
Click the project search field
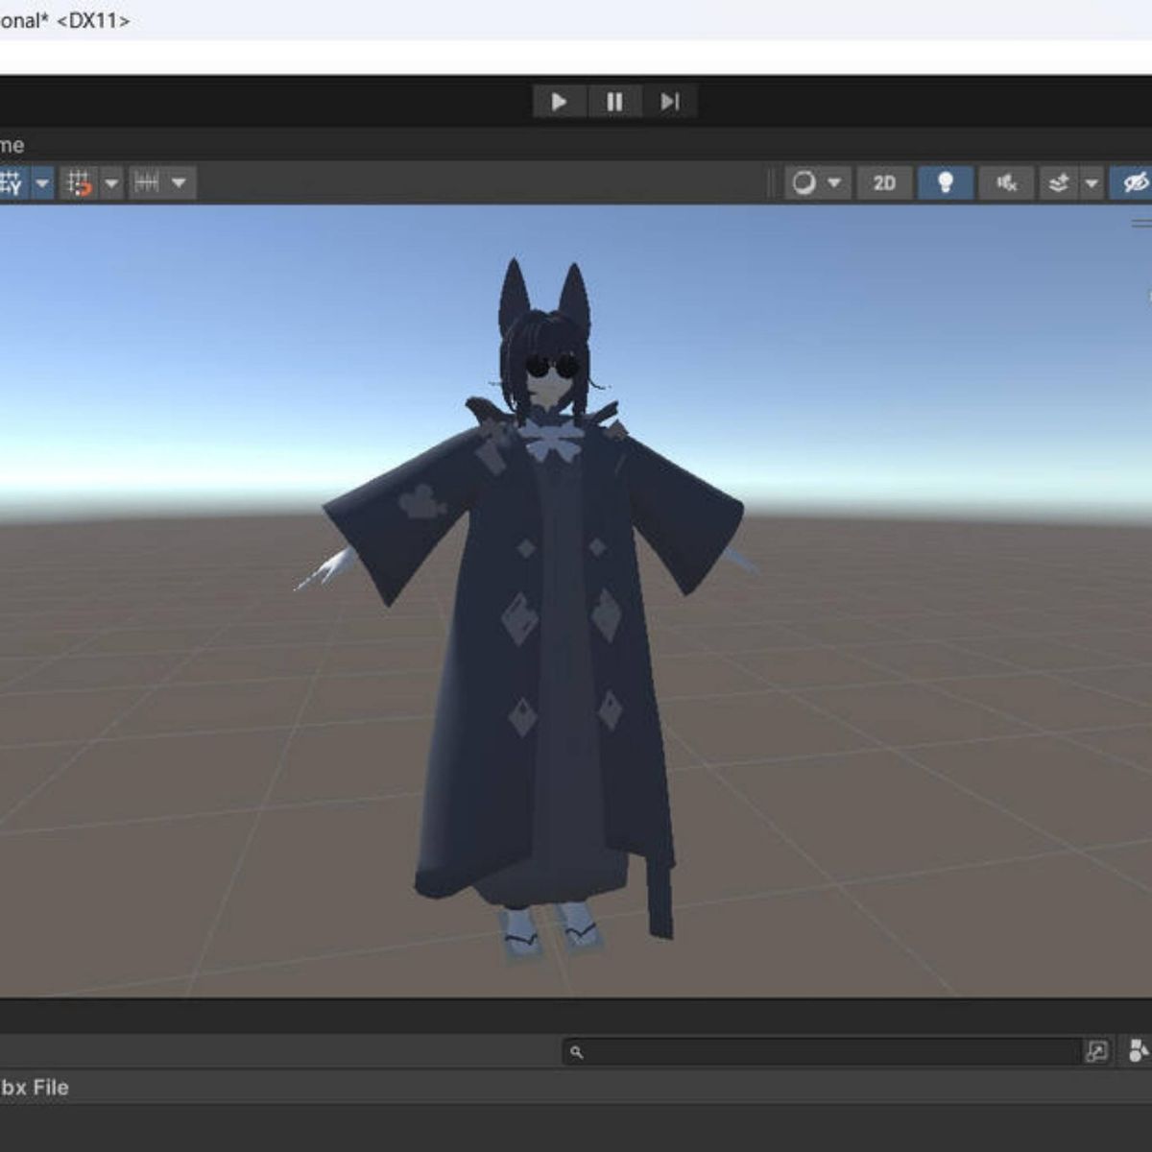pyautogui.click(x=822, y=1051)
